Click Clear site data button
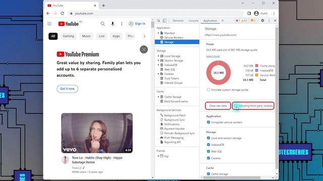Image resolution: width=323 pixels, height=181 pixels. click(218, 106)
